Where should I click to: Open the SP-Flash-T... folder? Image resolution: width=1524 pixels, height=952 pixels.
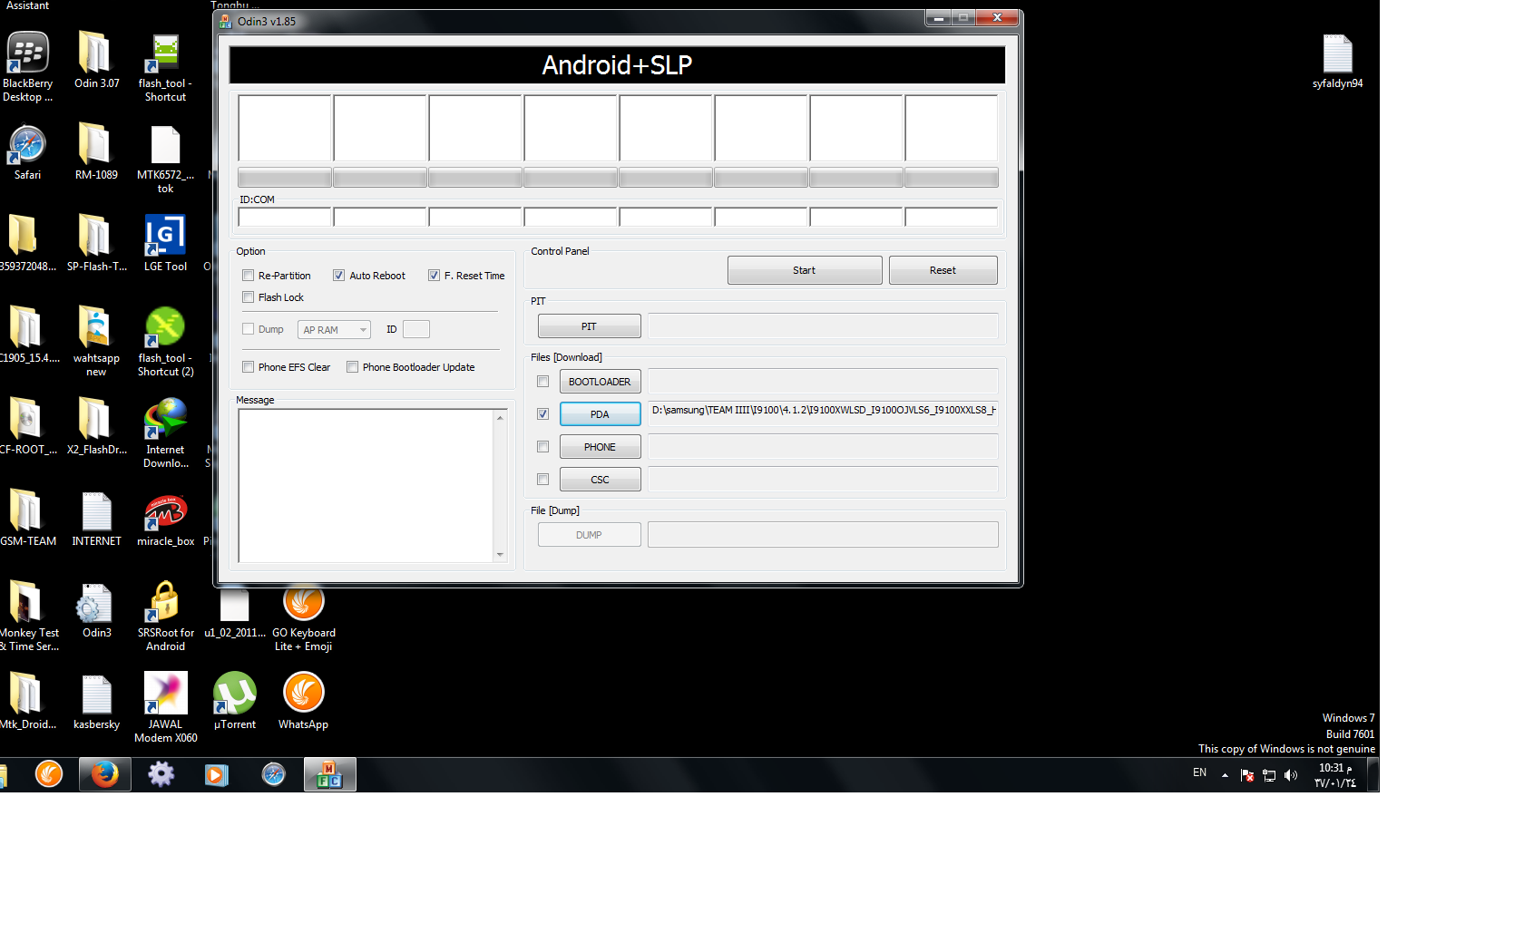coord(96,243)
